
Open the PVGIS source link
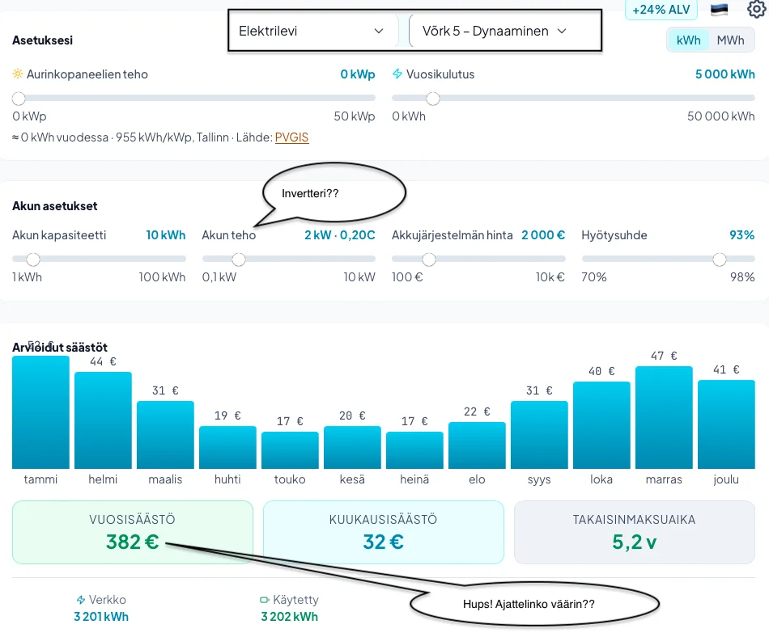click(291, 137)
